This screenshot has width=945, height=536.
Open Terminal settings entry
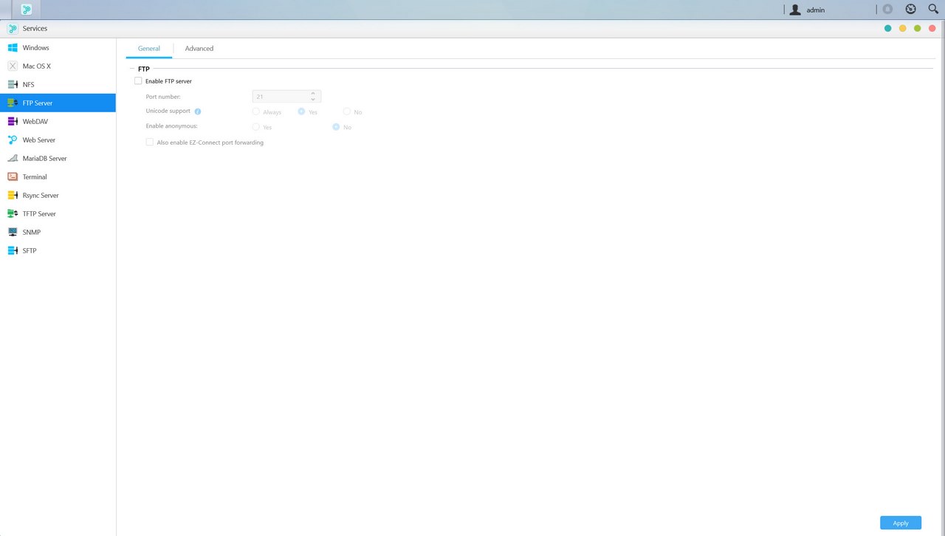[58, 176]
